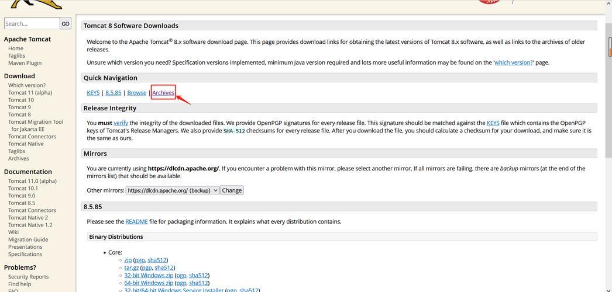The height and width of the screenshot is (292, 612).
Task: Open Tomcat 10 download link
Action: click(20, 100)
